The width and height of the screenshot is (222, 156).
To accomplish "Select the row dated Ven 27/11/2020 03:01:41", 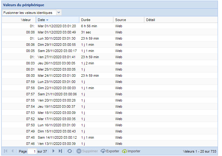I will 57,57.
